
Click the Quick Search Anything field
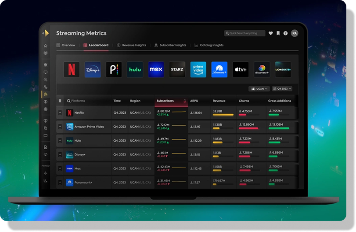click(x=245, y=33)
